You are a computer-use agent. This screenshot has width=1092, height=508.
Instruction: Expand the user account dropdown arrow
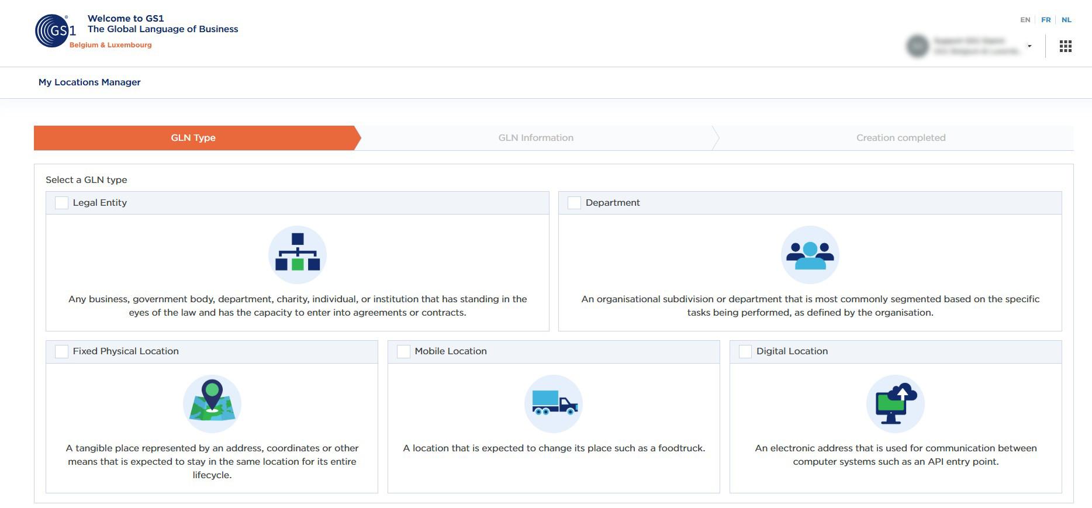1029,46
